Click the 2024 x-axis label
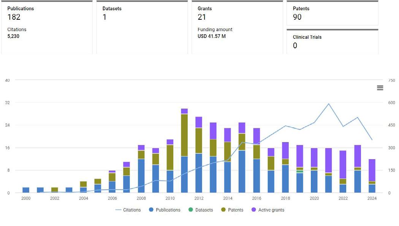Viewport: 399px width, 226px height. [x=372, y=198]
